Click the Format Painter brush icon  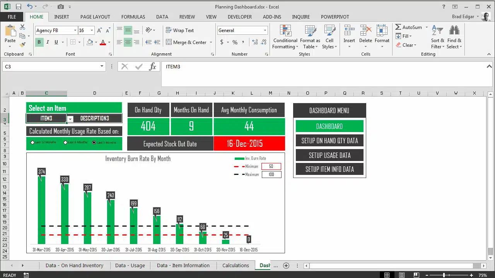point(22,45)
